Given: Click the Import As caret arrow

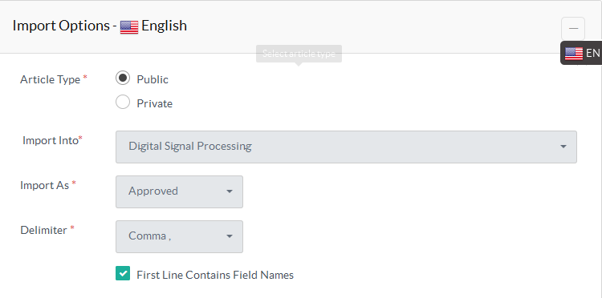Looking at the screenshot, I should tap(230, 191).
